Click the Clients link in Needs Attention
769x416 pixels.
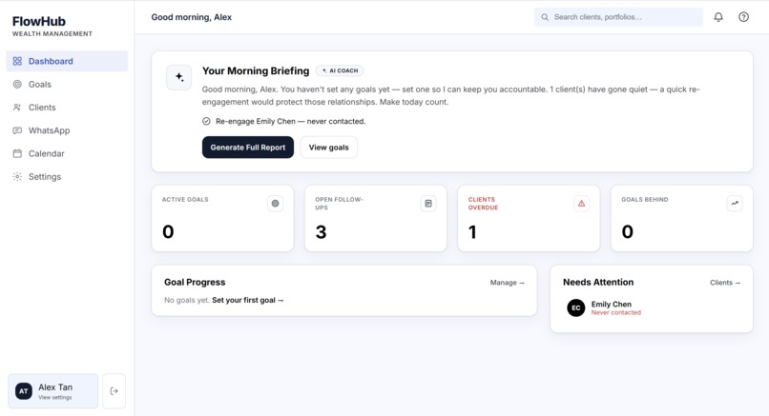[x=725, y=283]
